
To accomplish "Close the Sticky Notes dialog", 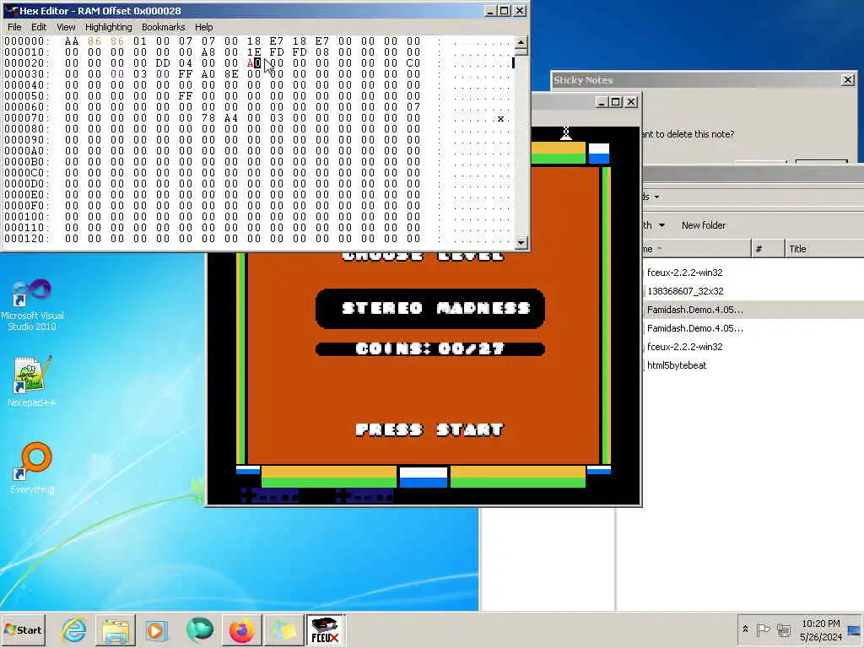I will click(848, 80).
